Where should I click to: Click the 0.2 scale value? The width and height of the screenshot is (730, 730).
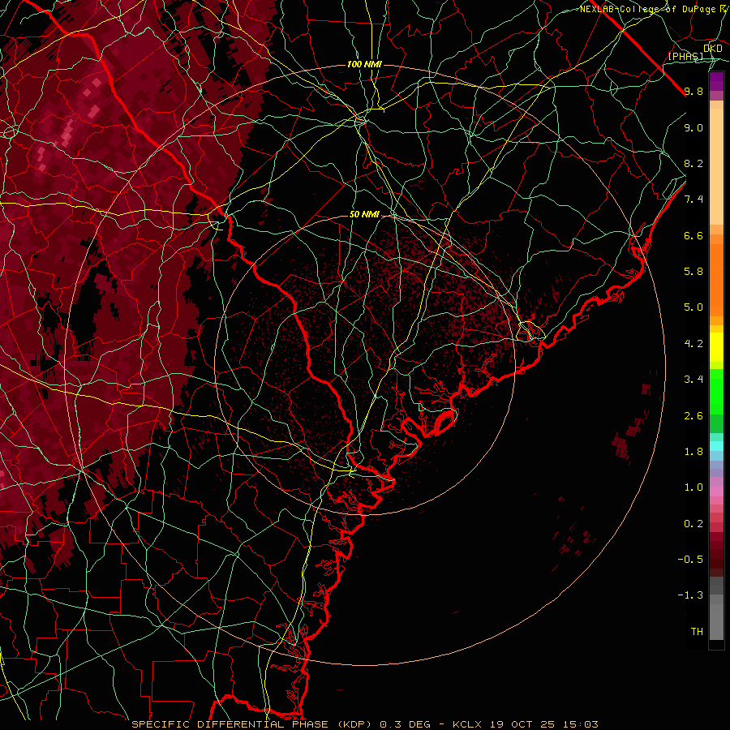point(693,523)
